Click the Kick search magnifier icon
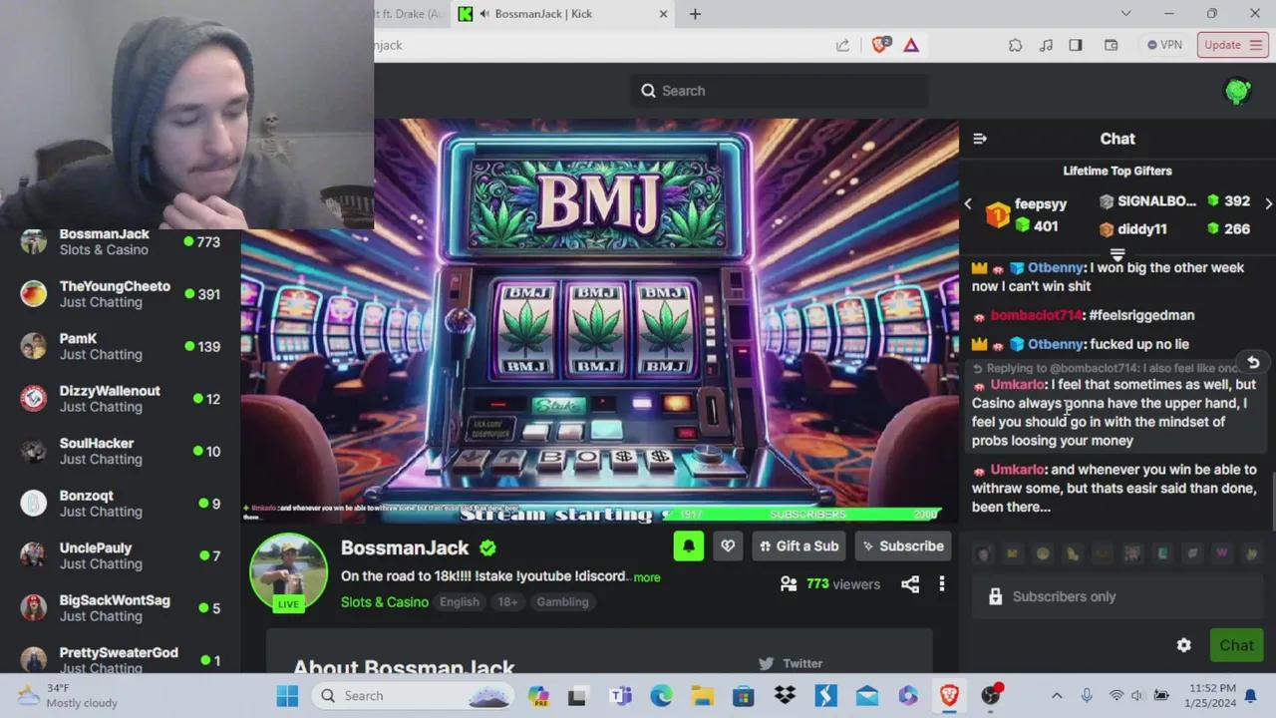This screenshot has width=1276, height=718. (649, 91)
